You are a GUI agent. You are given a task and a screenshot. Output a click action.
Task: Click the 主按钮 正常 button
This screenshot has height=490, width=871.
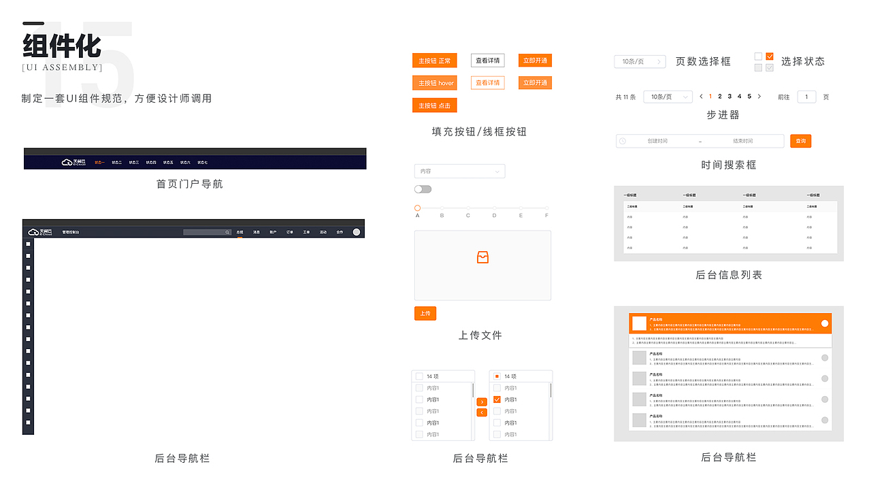434,61
